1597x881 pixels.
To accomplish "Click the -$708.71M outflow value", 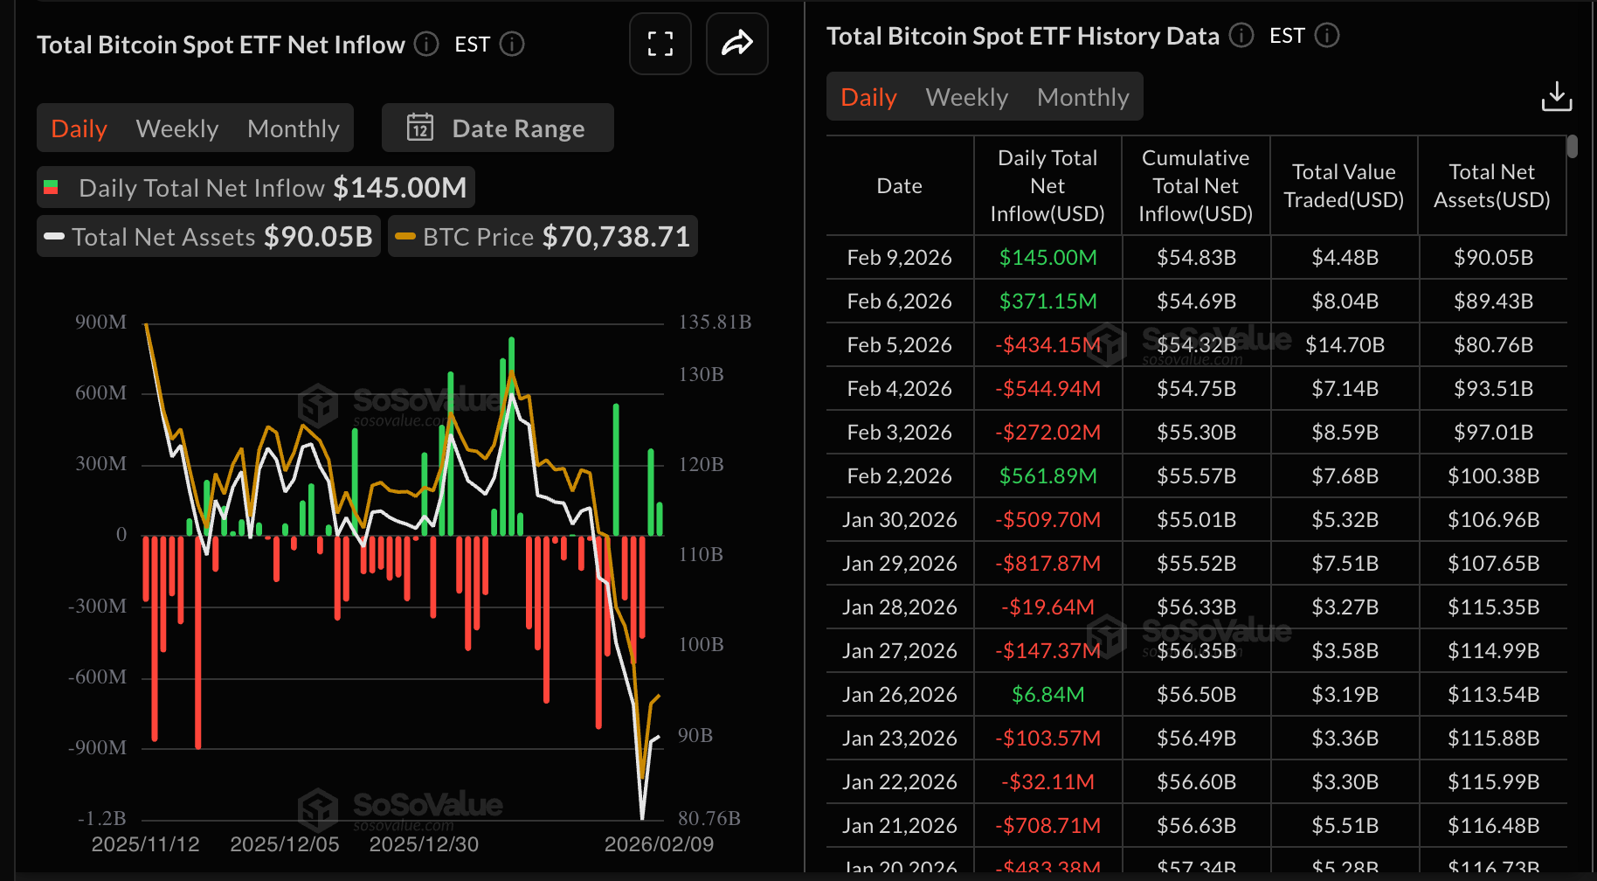I will click(x=1048, y=825).
